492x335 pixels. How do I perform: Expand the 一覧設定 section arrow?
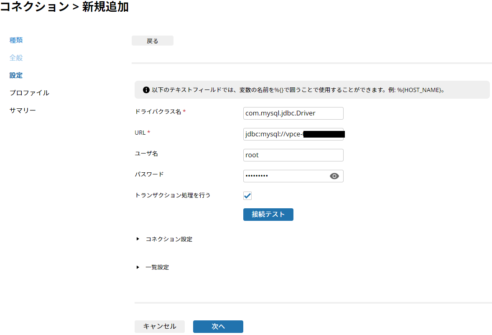138,267
